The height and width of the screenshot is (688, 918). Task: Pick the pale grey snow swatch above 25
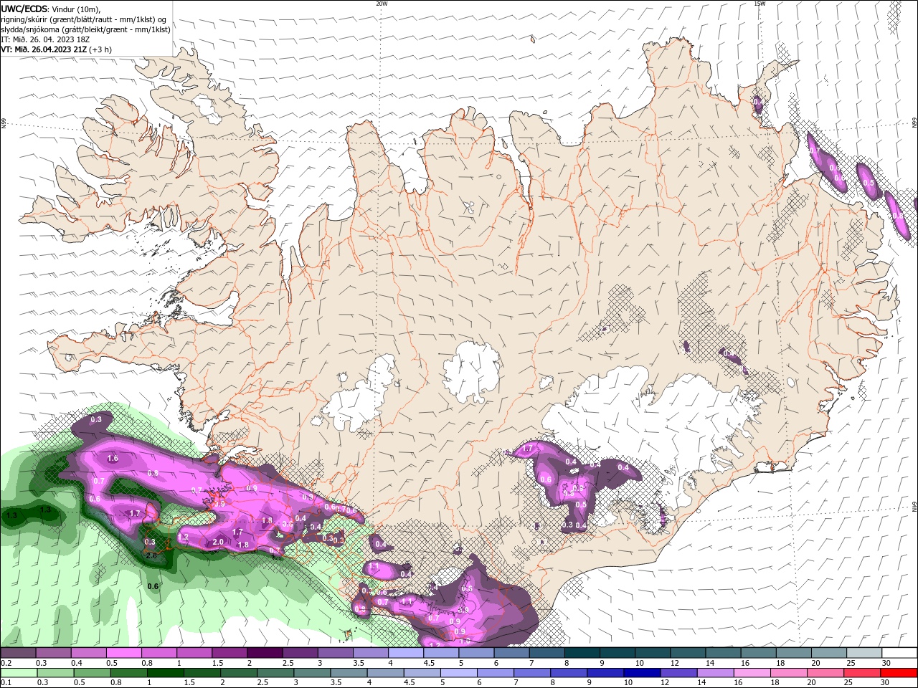(865, 653)
